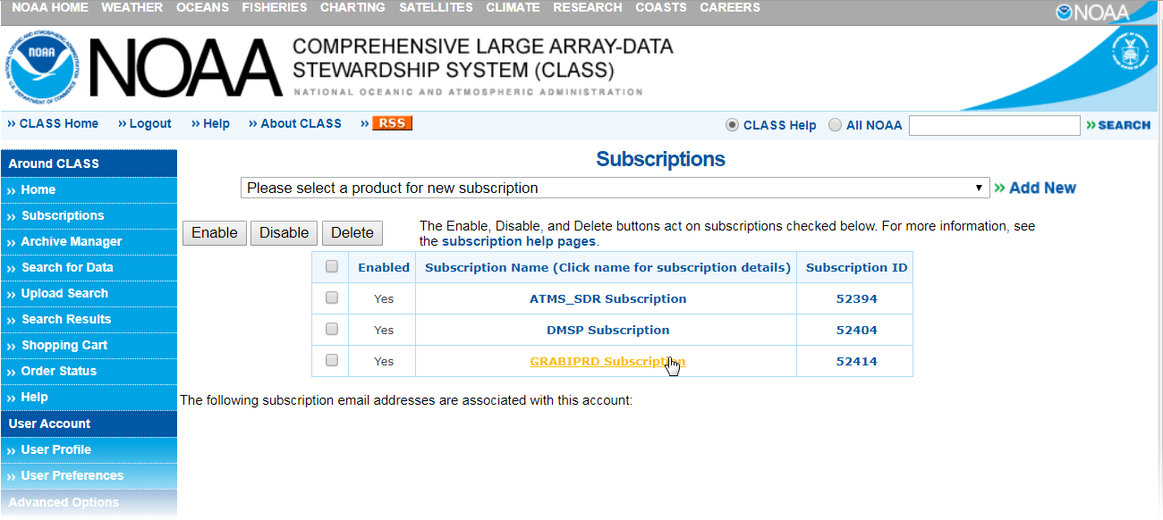Viewport: 1163px width, 520px height.
Task: Select the CLASS Help radio button
Action: click(732, 125)
